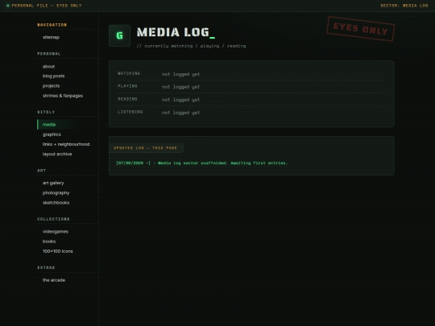Click 'not logged yet' beside PLAYING
The width and height of the screenshot is (435, 326).
coord(180,87)
